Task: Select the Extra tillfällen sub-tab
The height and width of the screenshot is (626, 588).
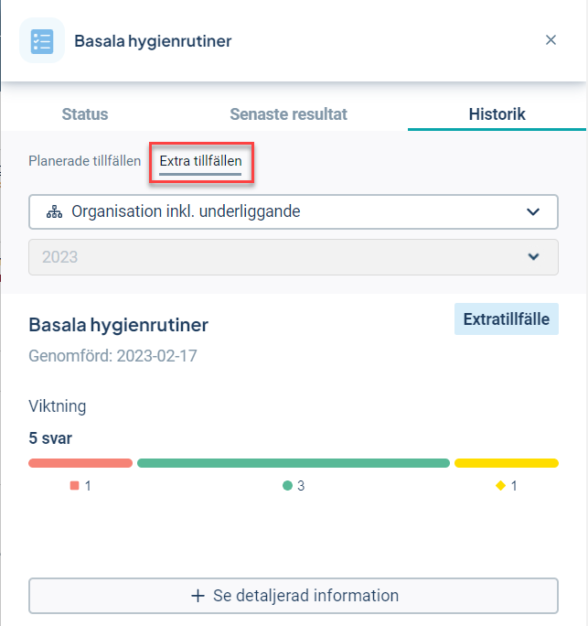Action: [x=200, y=161]
